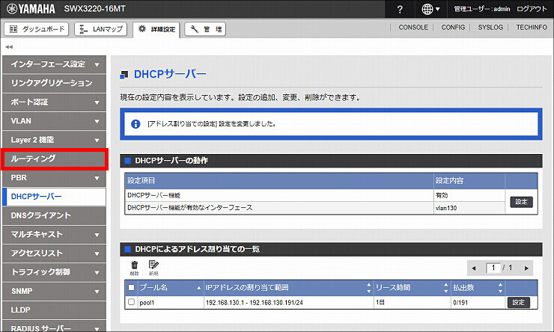The height and width of the screenshot is (332, 554).
Task: Click the 管理ユーザー: admin label
Action: tap(482, 9)
